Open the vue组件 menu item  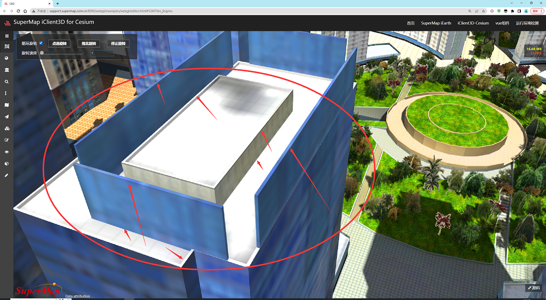coord(502,23)
